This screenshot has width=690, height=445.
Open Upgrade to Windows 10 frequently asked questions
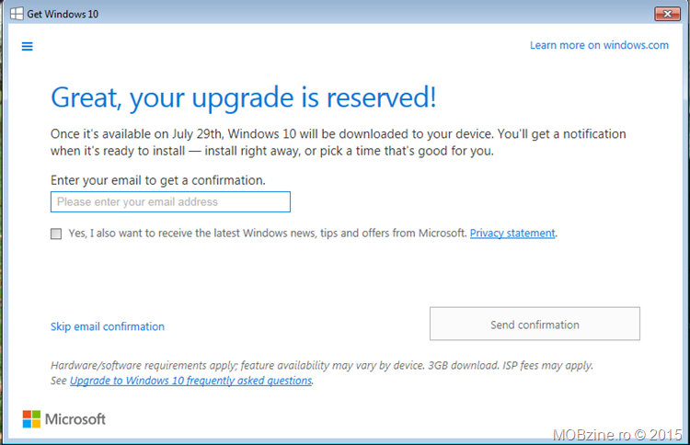pyautogui.click(x=190, y=381)
